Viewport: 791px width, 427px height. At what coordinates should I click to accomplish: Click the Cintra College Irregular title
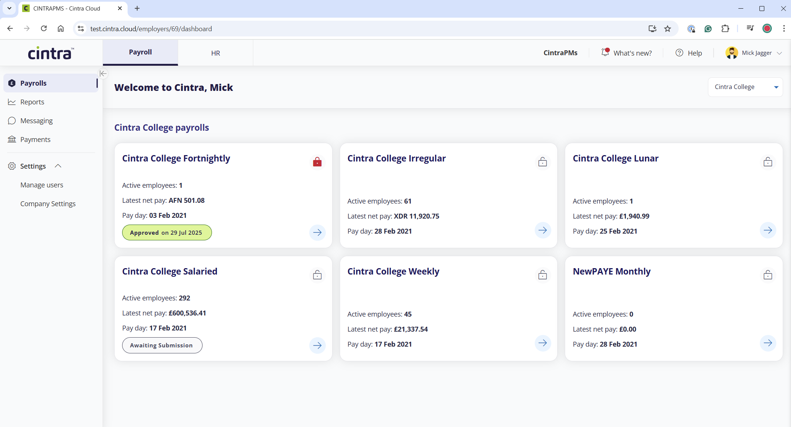[x=396, y=158]
